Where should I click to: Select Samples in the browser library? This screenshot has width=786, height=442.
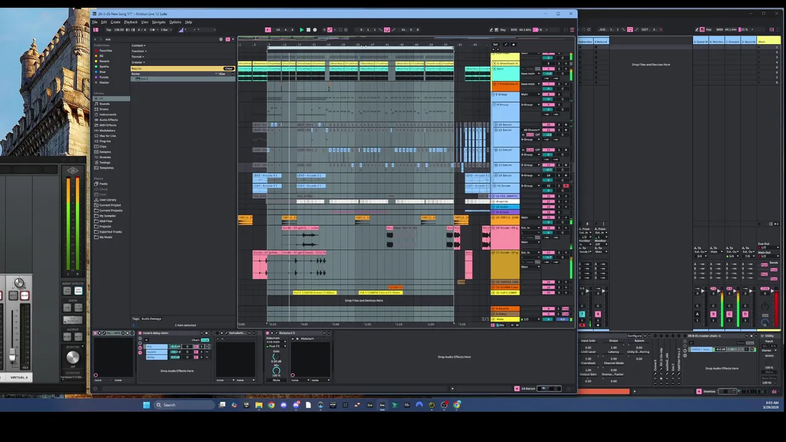105,152
